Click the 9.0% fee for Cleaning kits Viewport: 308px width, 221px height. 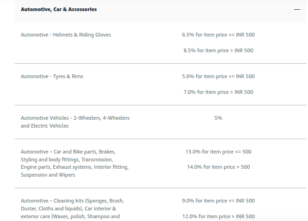[218, 201]
